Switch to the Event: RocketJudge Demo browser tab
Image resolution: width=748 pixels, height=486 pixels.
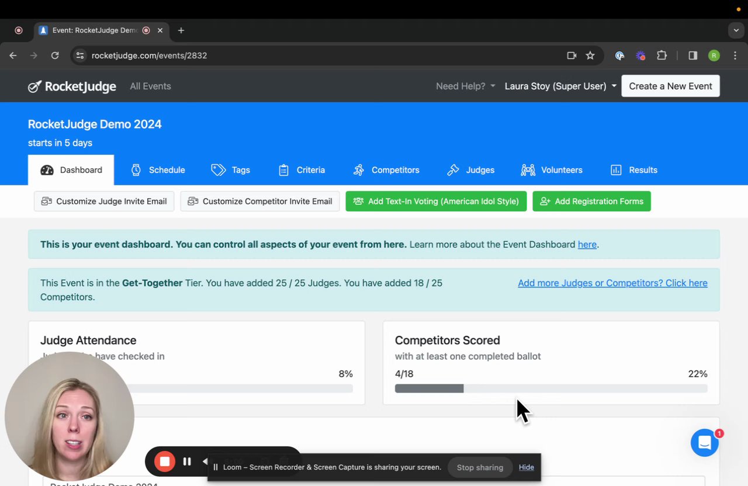(101, 30)
